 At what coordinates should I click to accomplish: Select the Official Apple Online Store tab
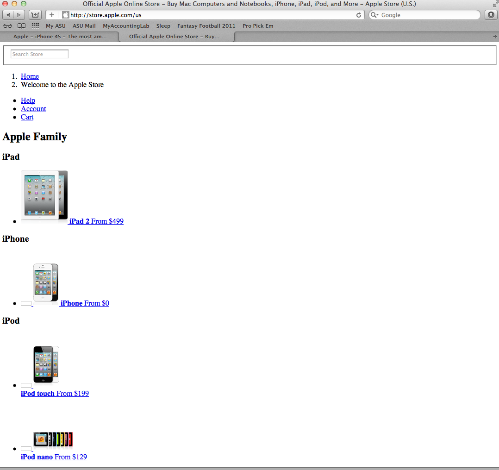tap(177, 37)
